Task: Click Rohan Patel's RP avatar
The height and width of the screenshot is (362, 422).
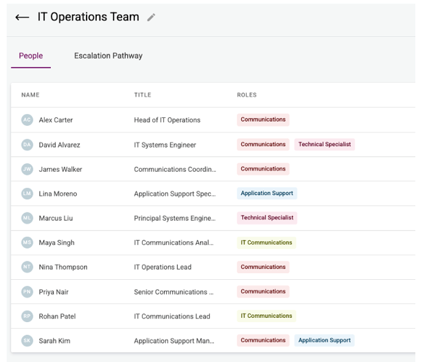Action: point(27,316)
